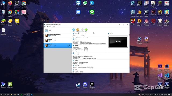Open File Explorer from the taskbar
This screenshot has width=172, height=96.
(x=11, y=95)
